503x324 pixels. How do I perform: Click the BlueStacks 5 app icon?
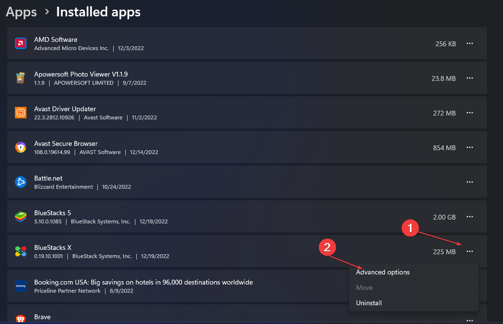pyautogui.click(x=21, y=217)
